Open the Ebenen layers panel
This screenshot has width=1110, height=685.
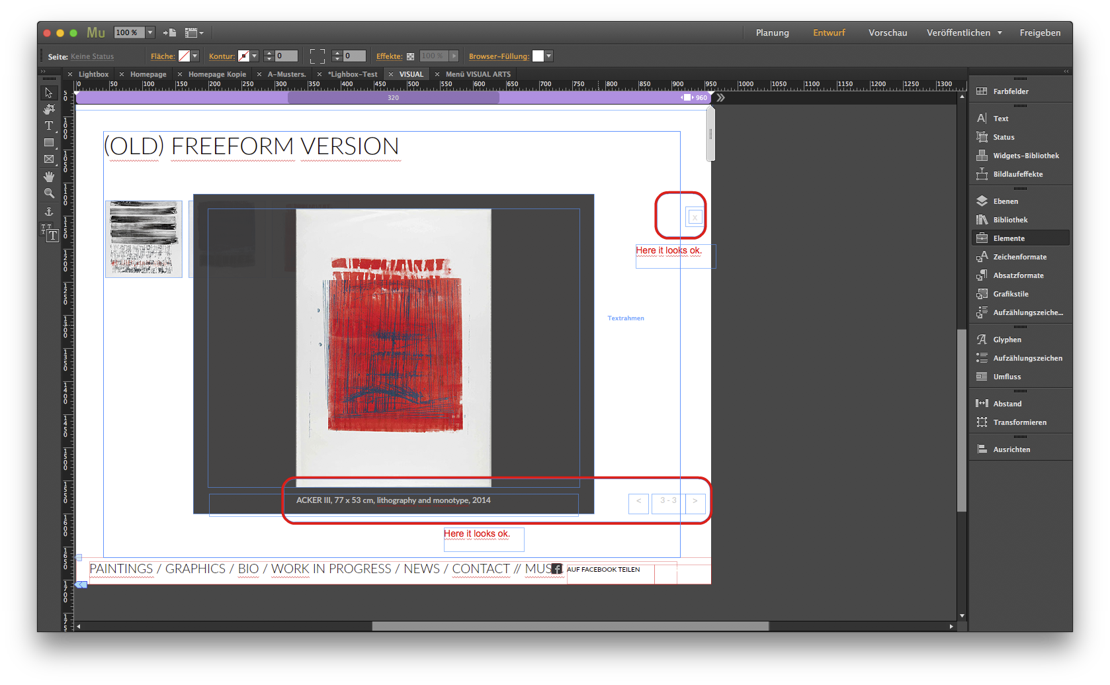pyautogui.click(x=1020, y=201)
